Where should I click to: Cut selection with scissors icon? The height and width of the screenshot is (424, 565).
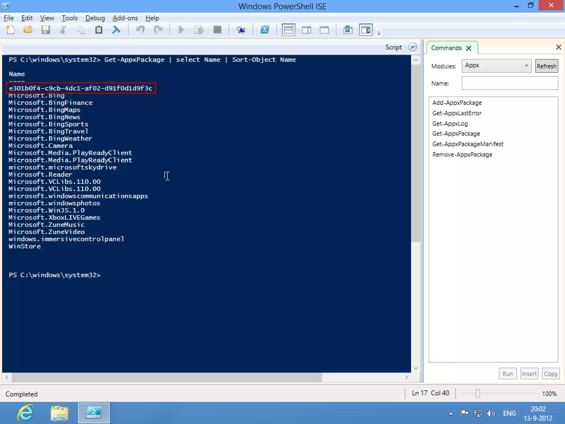pos(63,30)
